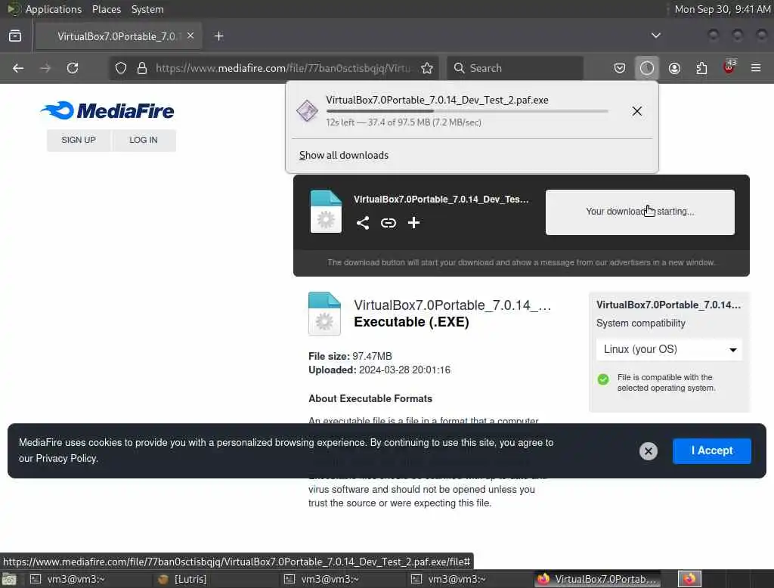This screenshot has height=588, width=774.
Task: Click the file icon beside Executable (.EXE)
Action: (x=324, y=314)
